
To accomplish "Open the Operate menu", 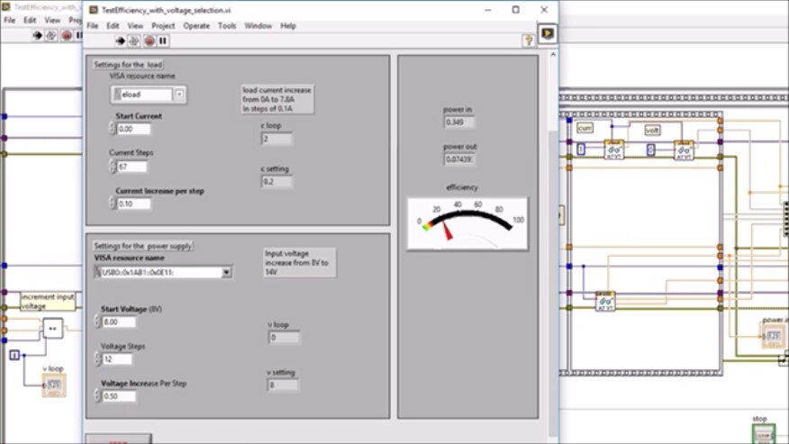I will (196, 26).
